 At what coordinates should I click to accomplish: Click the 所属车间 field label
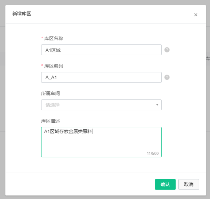pyautogui.click(x=51, y=93)
